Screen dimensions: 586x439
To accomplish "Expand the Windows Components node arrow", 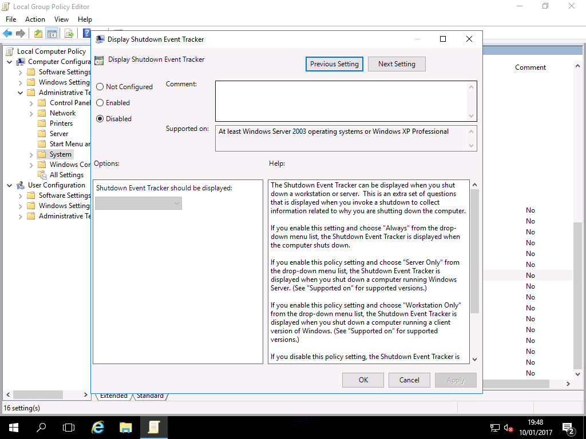I will (31, 165).
